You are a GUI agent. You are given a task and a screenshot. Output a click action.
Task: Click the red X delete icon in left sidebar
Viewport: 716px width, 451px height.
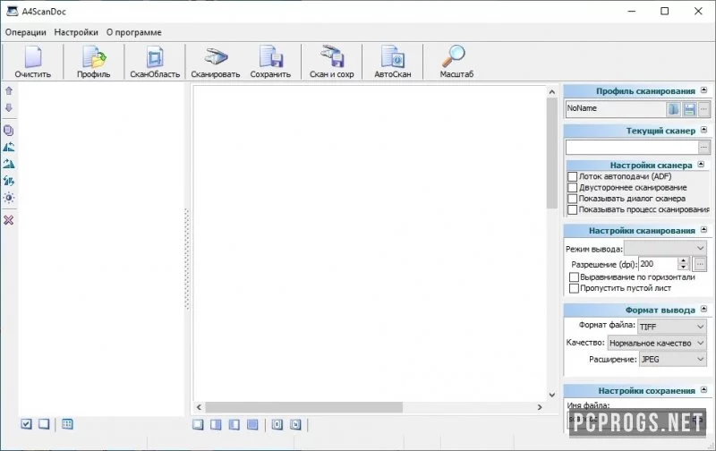pos(9,220)
